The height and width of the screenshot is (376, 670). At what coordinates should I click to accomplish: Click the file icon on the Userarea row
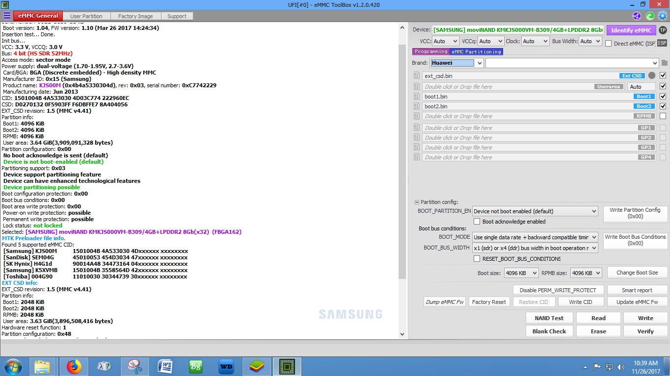417,87
